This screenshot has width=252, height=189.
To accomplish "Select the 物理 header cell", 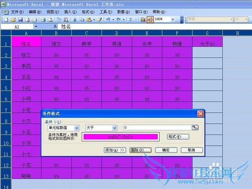I will click(x=177, y=41).
